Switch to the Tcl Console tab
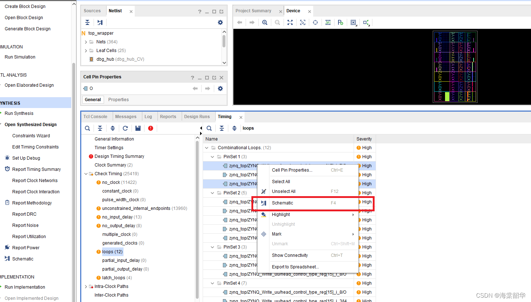The width and height of the screenshot is (531, 302). tap(95, 117)
